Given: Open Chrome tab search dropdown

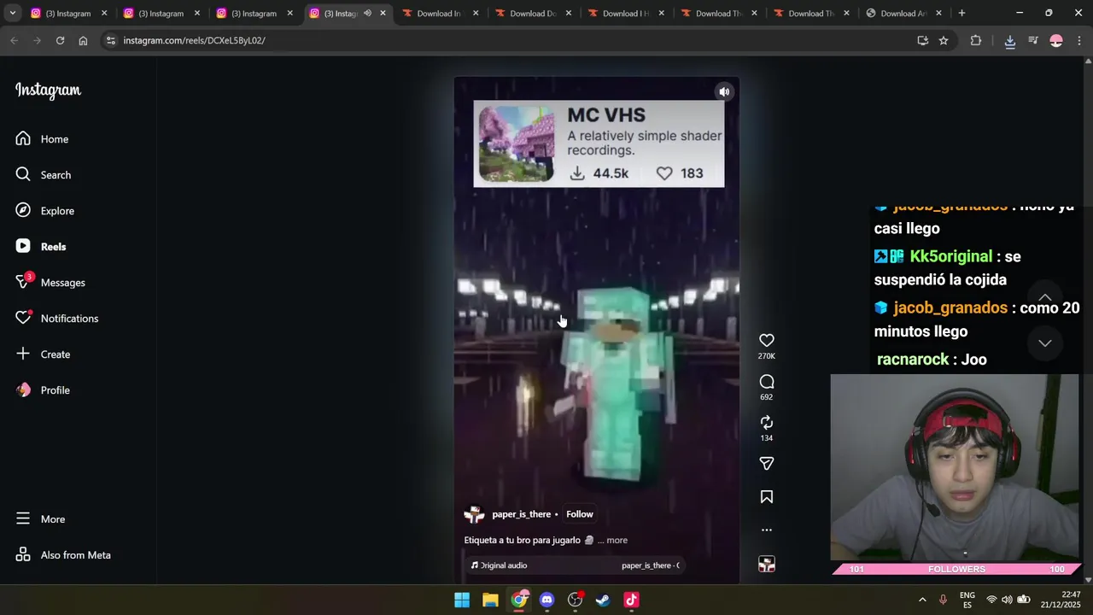Looking at the screenshot, I should click(x=13, y=13).
